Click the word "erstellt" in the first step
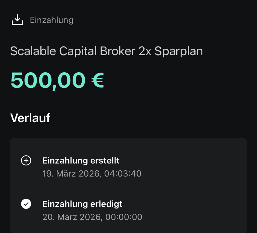The image size is (257, 233). point(105,161)
